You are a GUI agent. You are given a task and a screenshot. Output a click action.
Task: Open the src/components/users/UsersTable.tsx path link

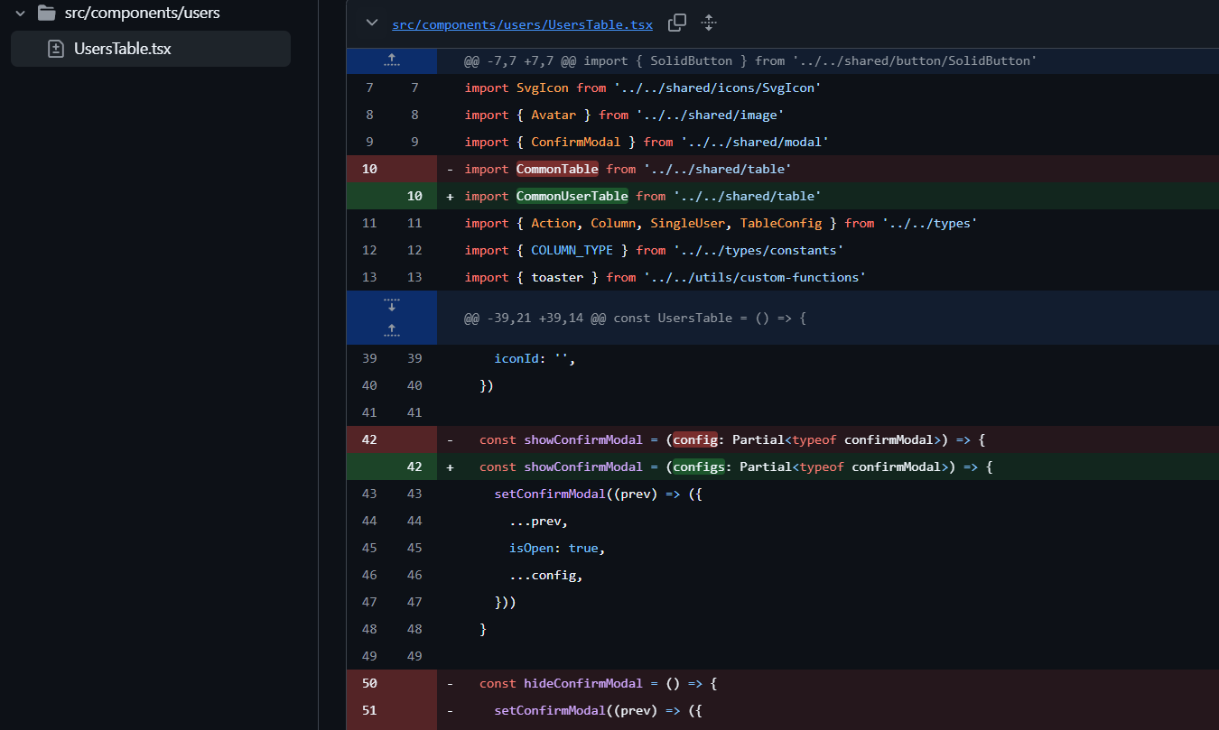pyautogui.click(x=522, y=24)
